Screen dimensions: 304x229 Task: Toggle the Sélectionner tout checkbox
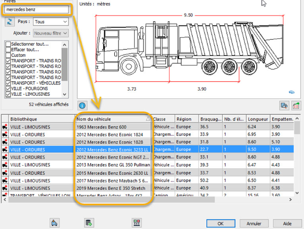[8, 44]
